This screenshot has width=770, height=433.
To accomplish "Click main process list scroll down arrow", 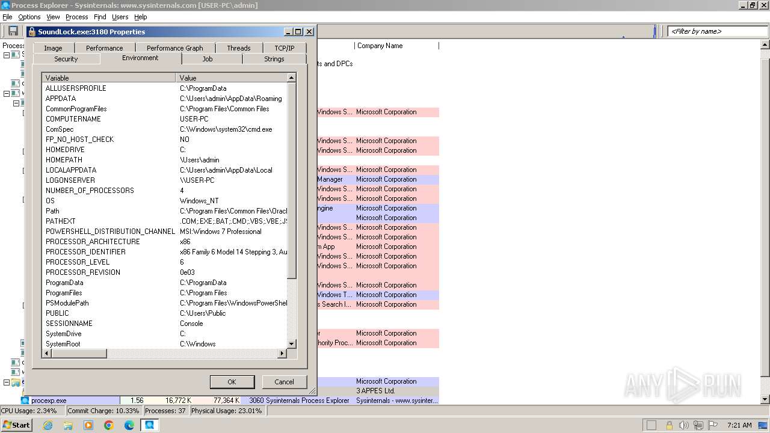I will point(765,400).
